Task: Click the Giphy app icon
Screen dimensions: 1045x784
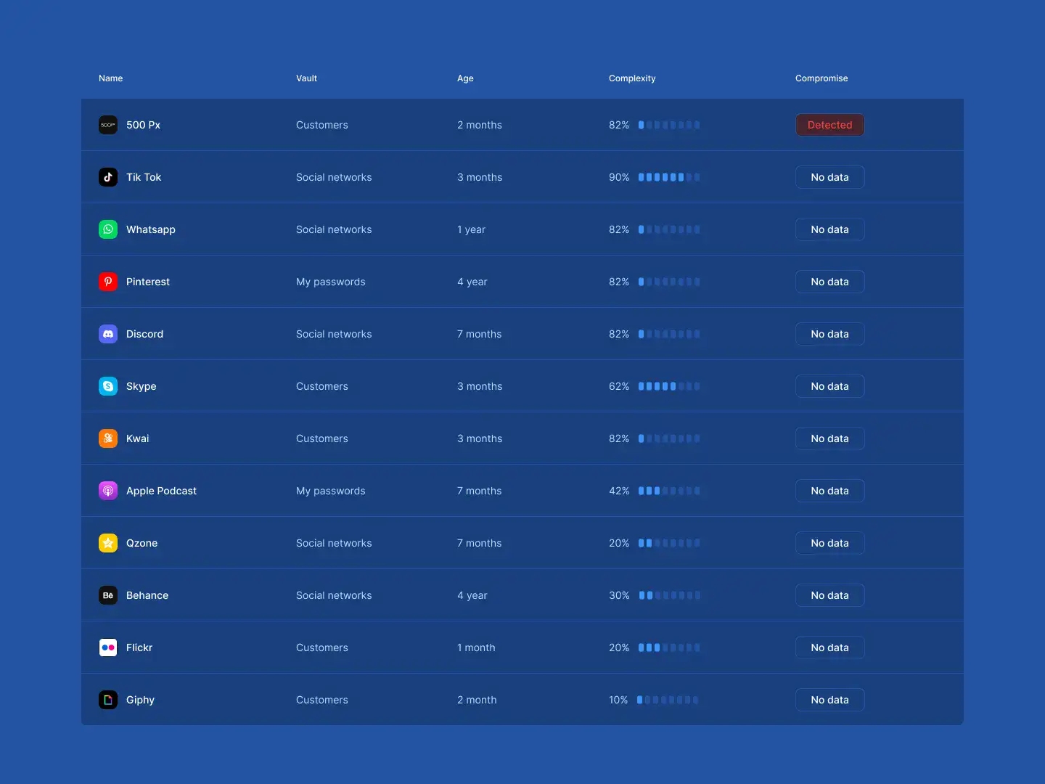Action: coord(108,700)
